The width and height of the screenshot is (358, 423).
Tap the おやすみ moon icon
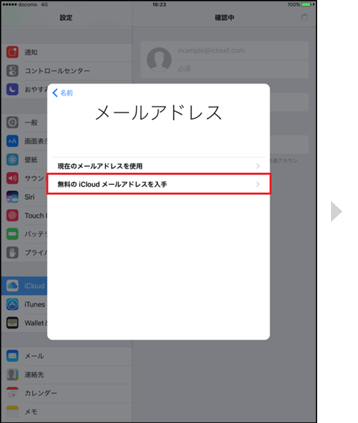coord(13,89)
